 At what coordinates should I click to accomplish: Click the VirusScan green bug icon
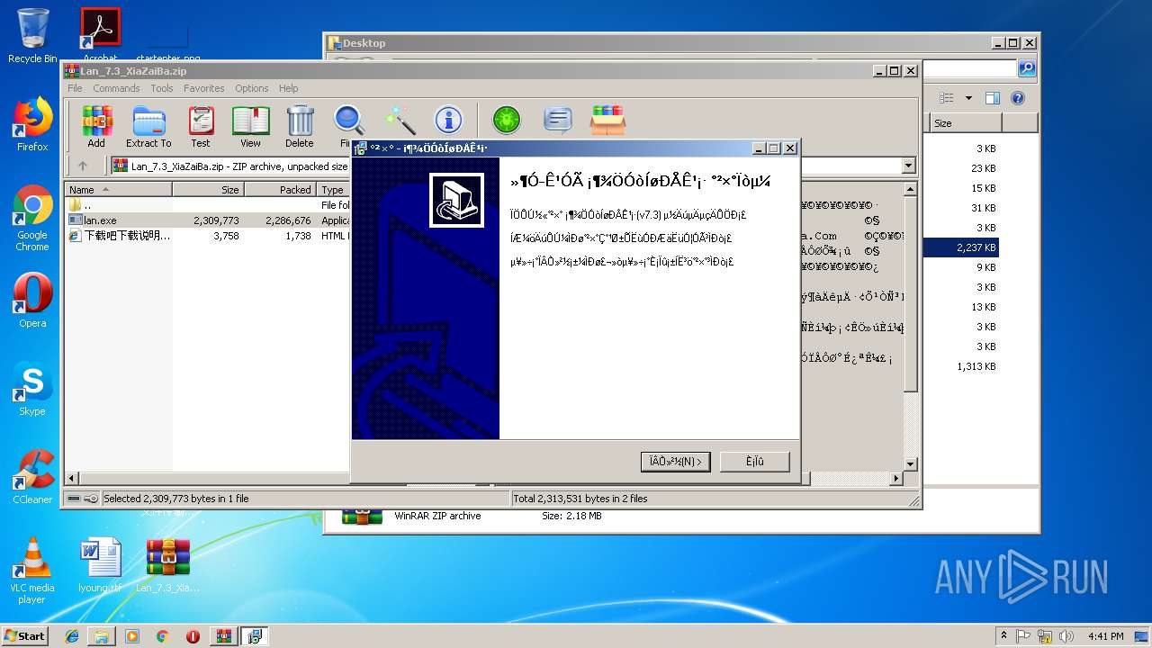tap(507, 120)
